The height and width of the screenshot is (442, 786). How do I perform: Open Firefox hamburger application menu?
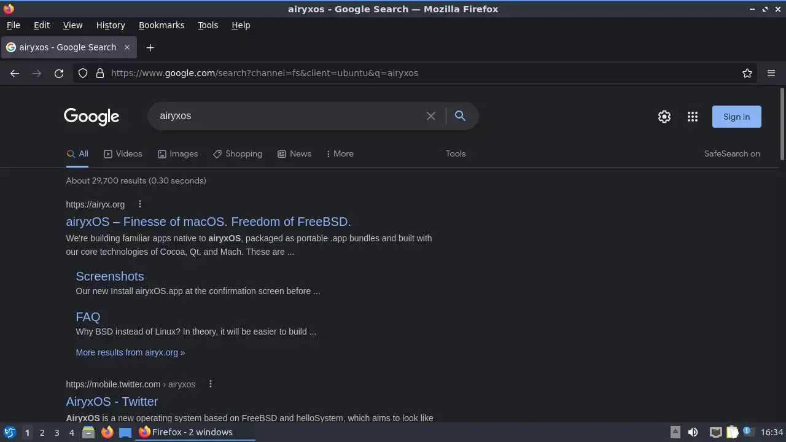771,73
